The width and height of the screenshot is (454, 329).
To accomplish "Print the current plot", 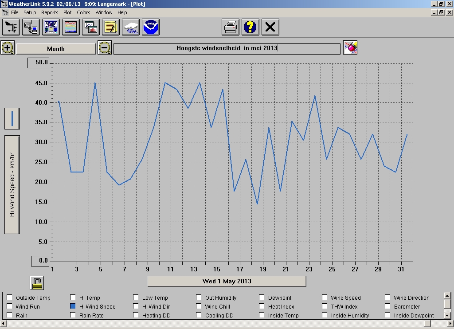I will point(231,27).
